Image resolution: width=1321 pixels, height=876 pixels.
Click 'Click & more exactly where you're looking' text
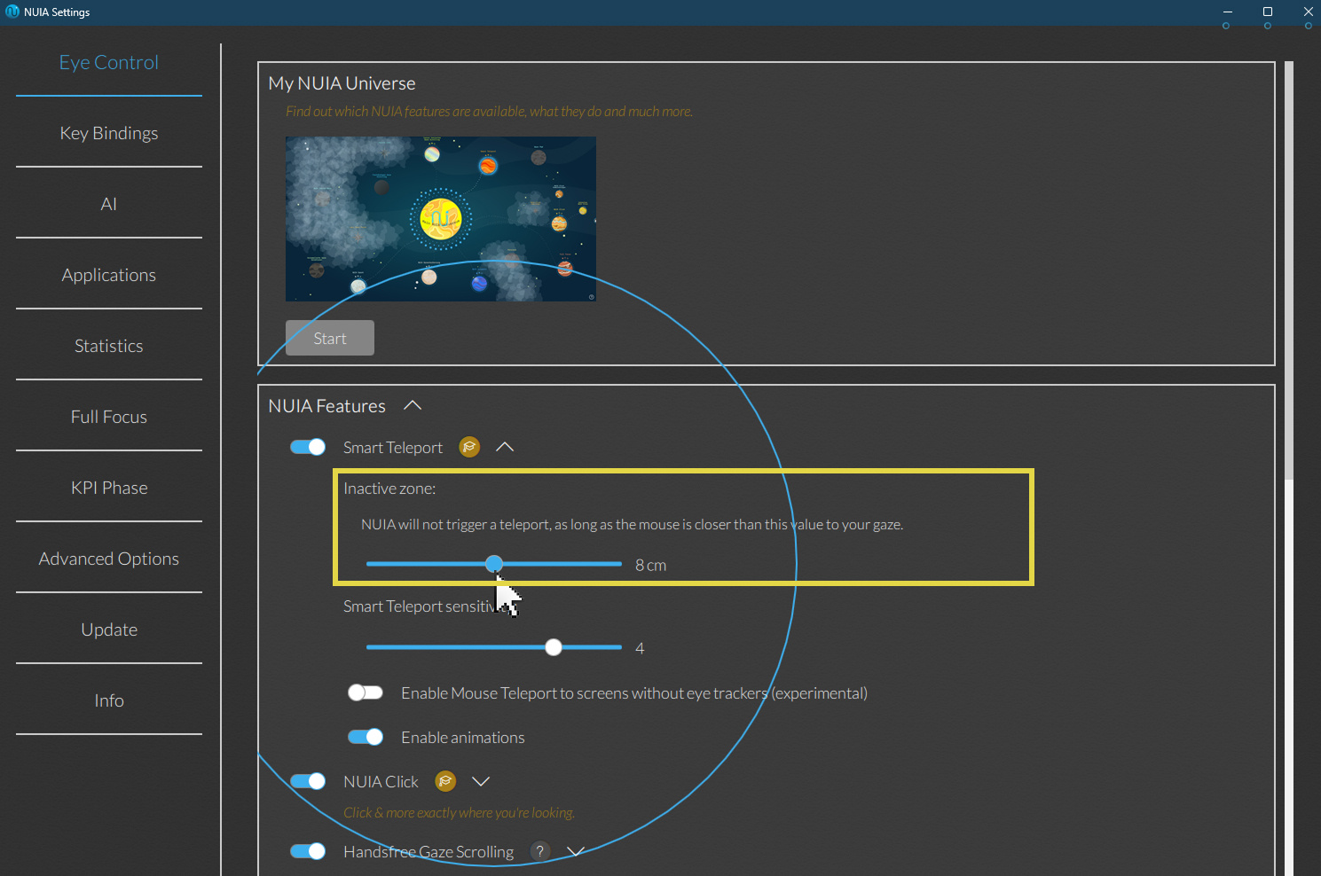(460, 813)
